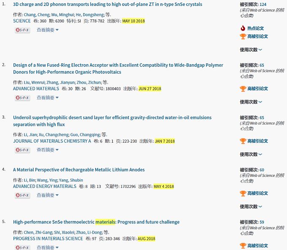This screenshot has width=287, height=250.
Task: Click the flame 热点论文 hot paper icon
Action: pos(243,28)
